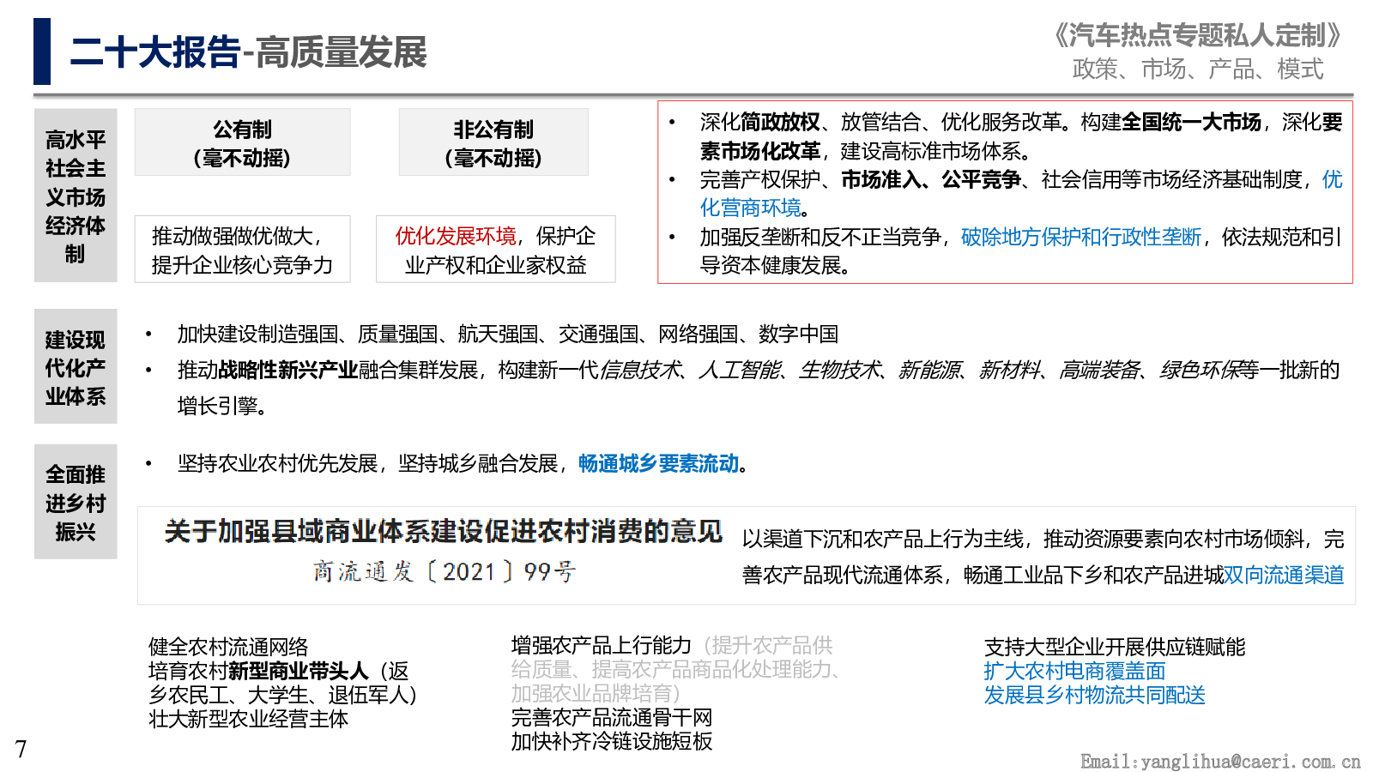Click the paragraph starting 以渠道下沉和农产品上行为主线
Screen dimensions: 1373x772
tap(1043, 557)
